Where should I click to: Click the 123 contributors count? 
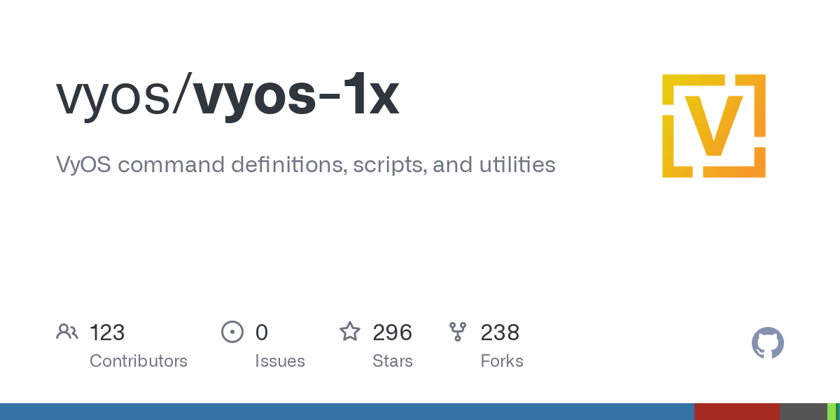107,332
